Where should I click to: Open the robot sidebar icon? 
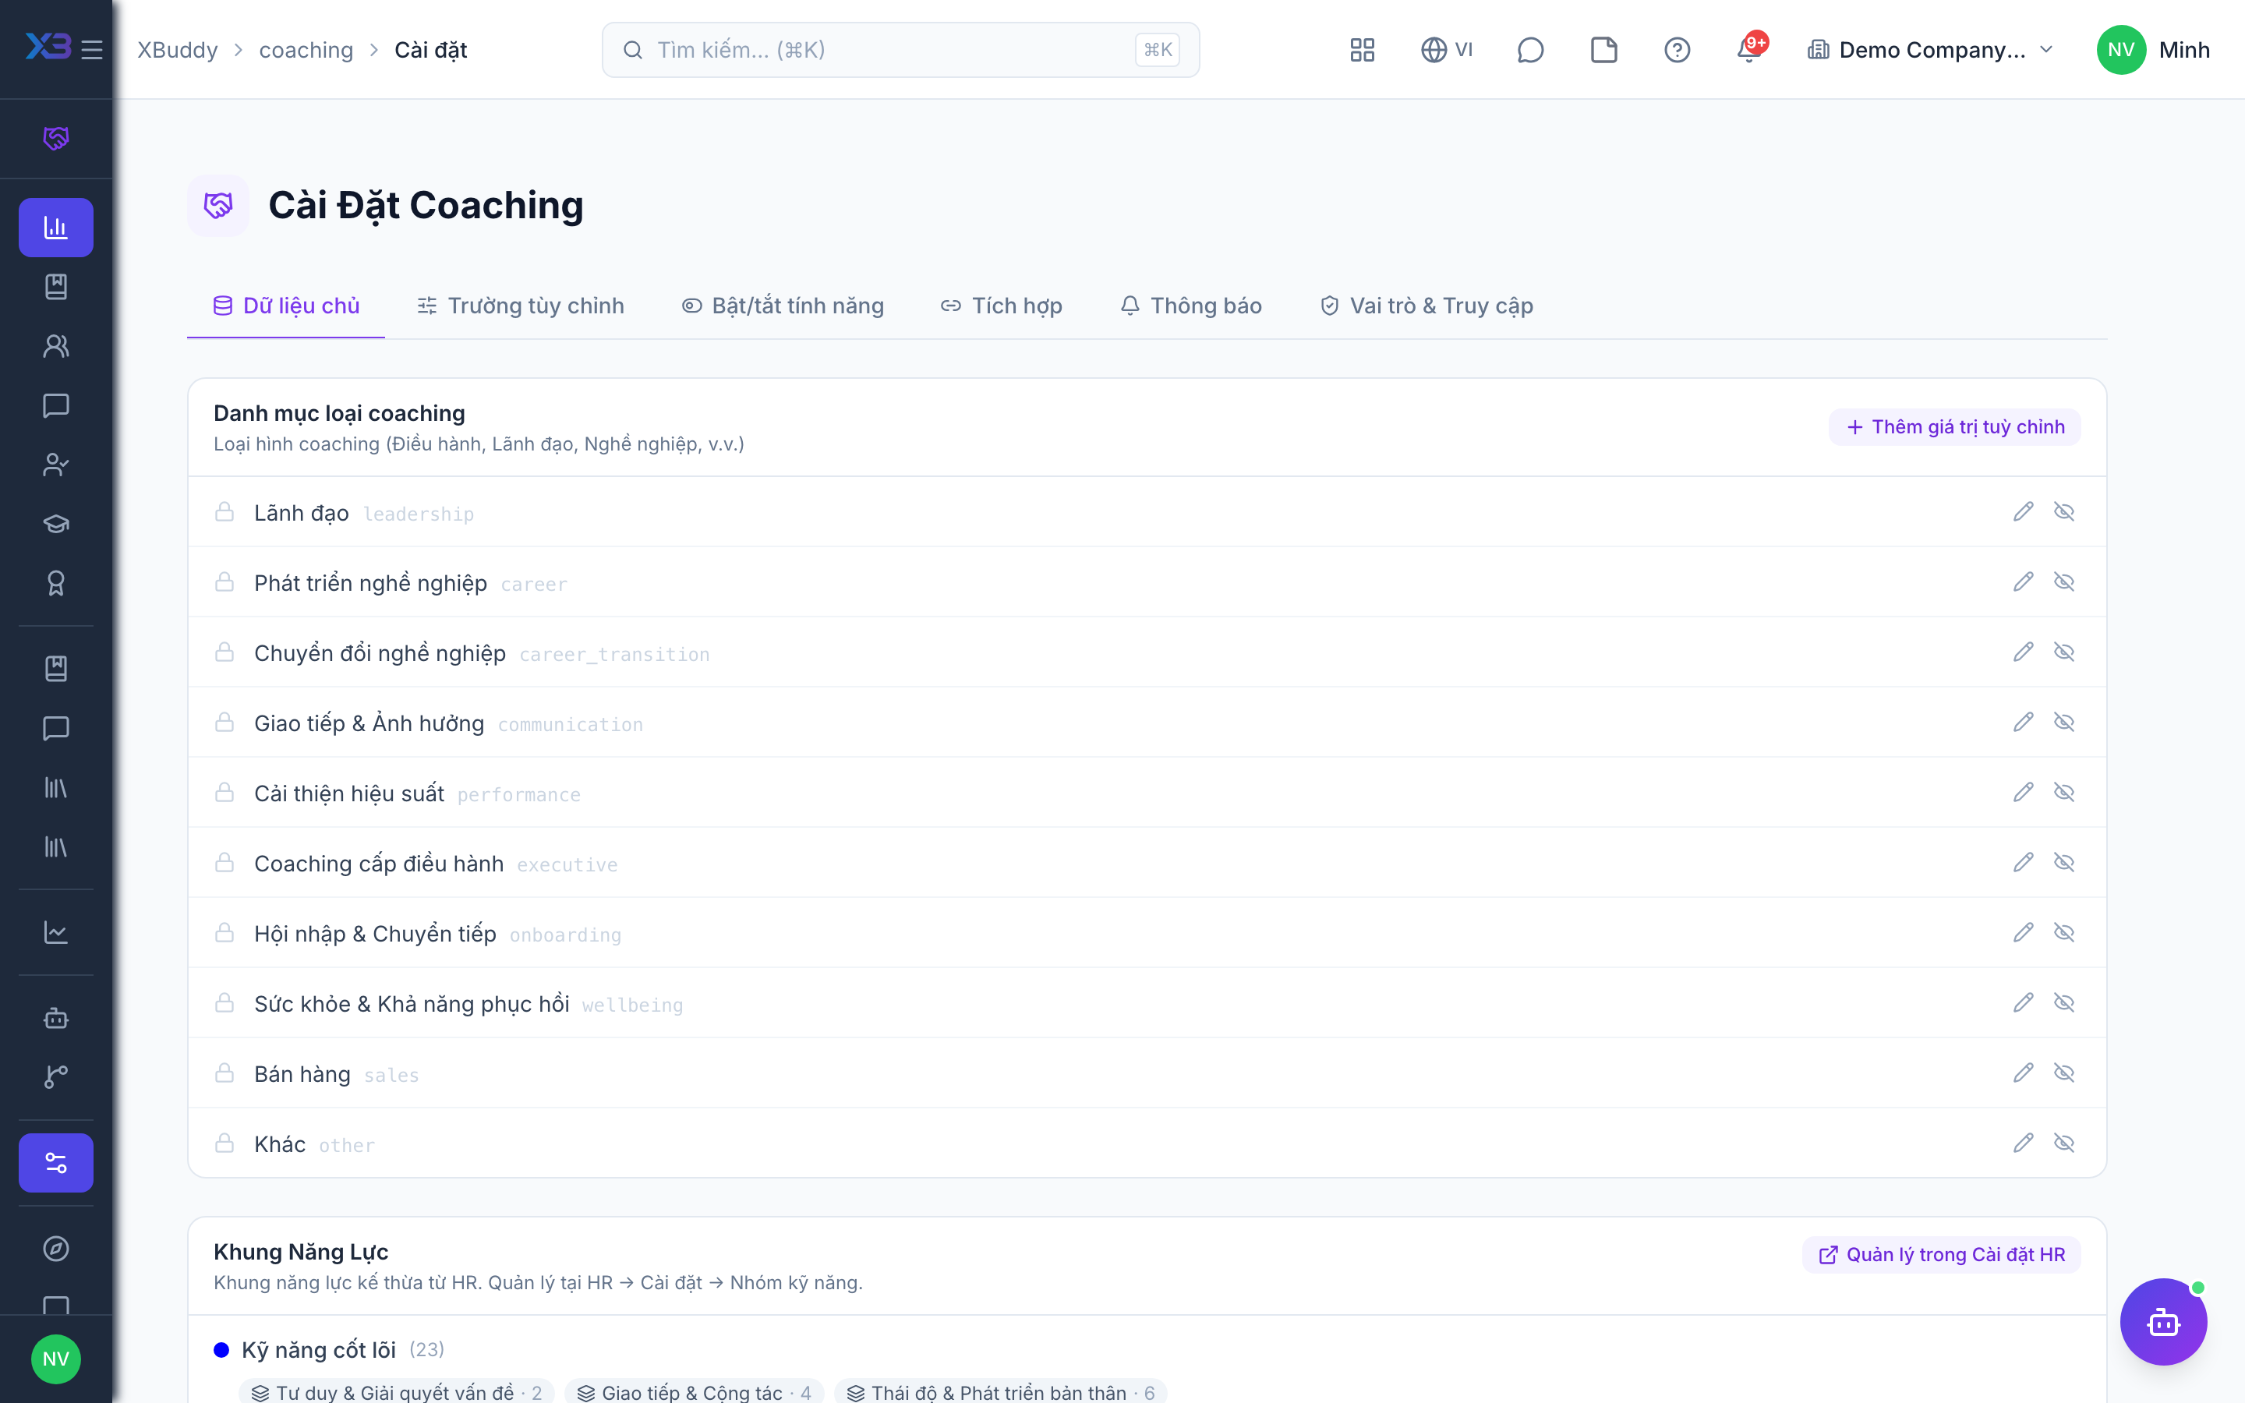coord(55,1018)
